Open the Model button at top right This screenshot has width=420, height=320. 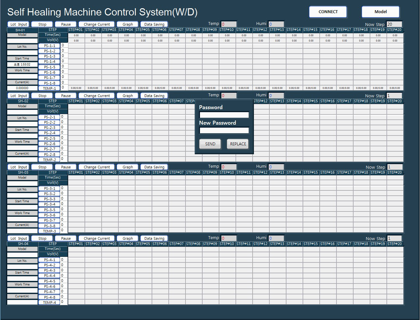(x=381, y=12)
